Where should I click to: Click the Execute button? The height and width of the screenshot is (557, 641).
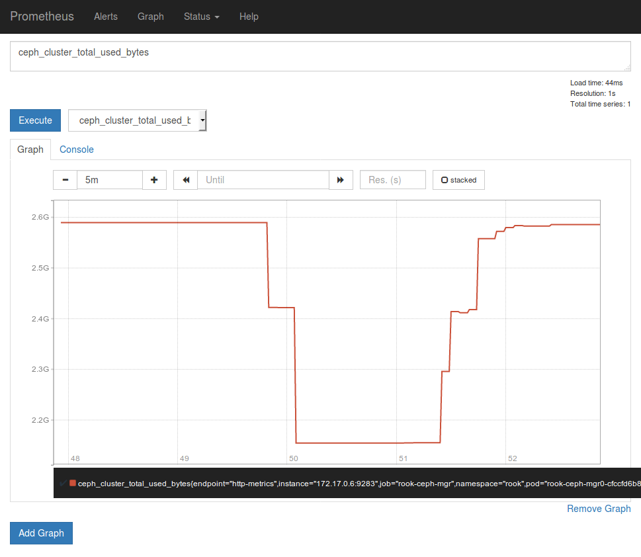pos(34,120)
